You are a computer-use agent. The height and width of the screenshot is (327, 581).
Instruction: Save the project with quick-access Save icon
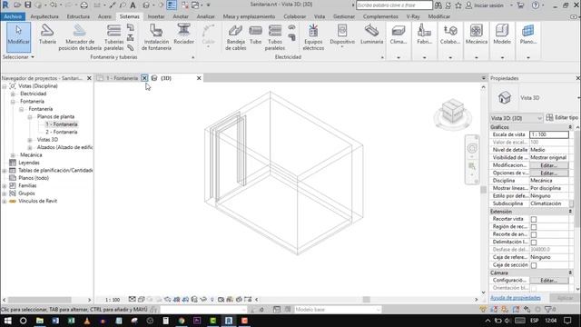pos(28,5)
